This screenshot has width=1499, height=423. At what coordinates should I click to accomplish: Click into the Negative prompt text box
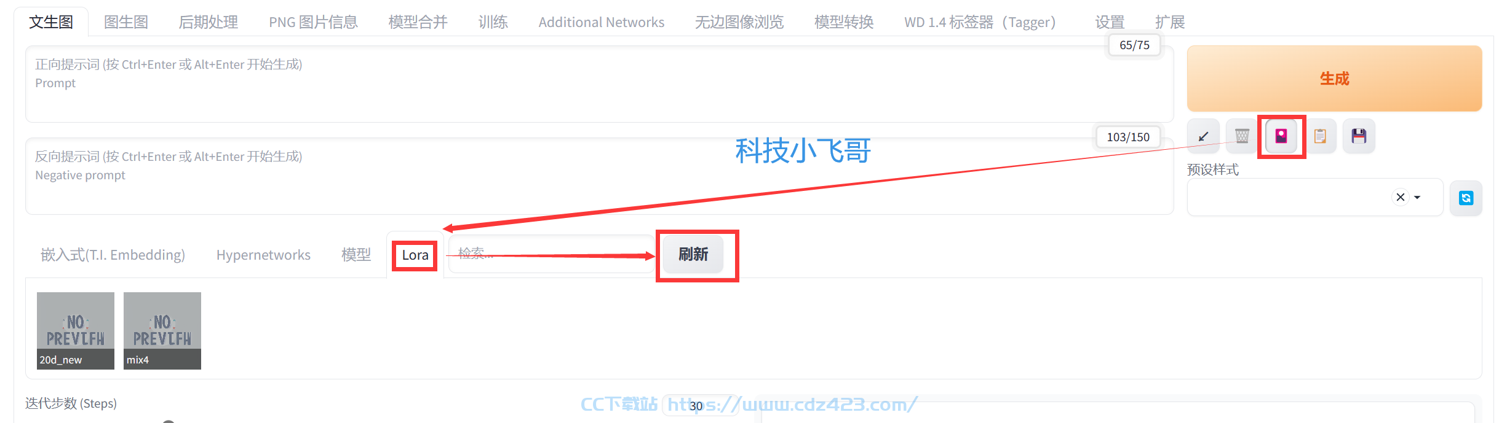pyautogui.click(x=599, y=176)
